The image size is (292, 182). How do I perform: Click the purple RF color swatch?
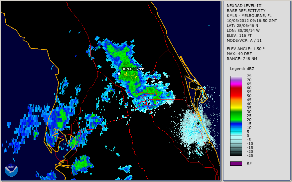point(236,163)
